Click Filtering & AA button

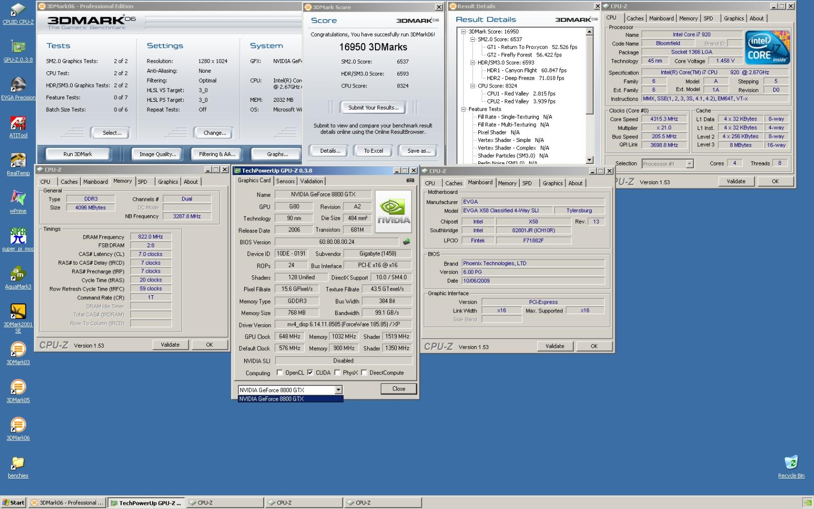pyautogui.click(x=217, y=154)
